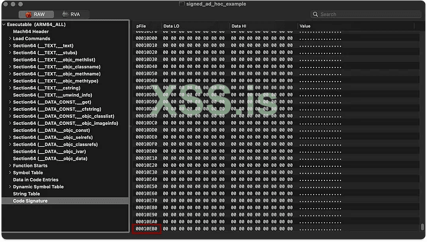The width and height of the screenshot is (427, 242).
Task: Select offset row 00010D20
Action: pos(276,53)
